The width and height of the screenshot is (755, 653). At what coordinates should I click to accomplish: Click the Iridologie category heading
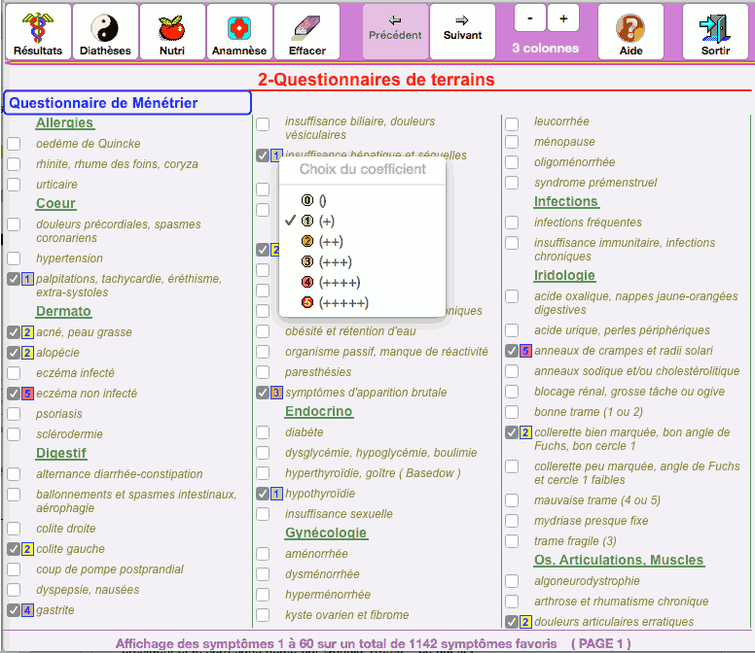point(565,276)
